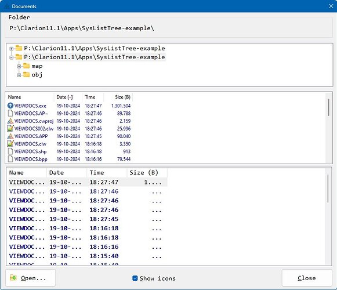
Task: Click time 18:16:16 in the icon list
Action: (x=93, y=159)
